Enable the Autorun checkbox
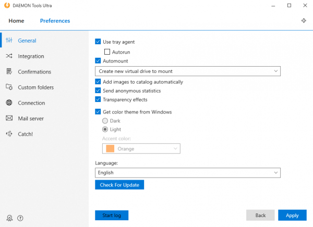The width and height of the screenshot is (313, 227). (107, 52)
